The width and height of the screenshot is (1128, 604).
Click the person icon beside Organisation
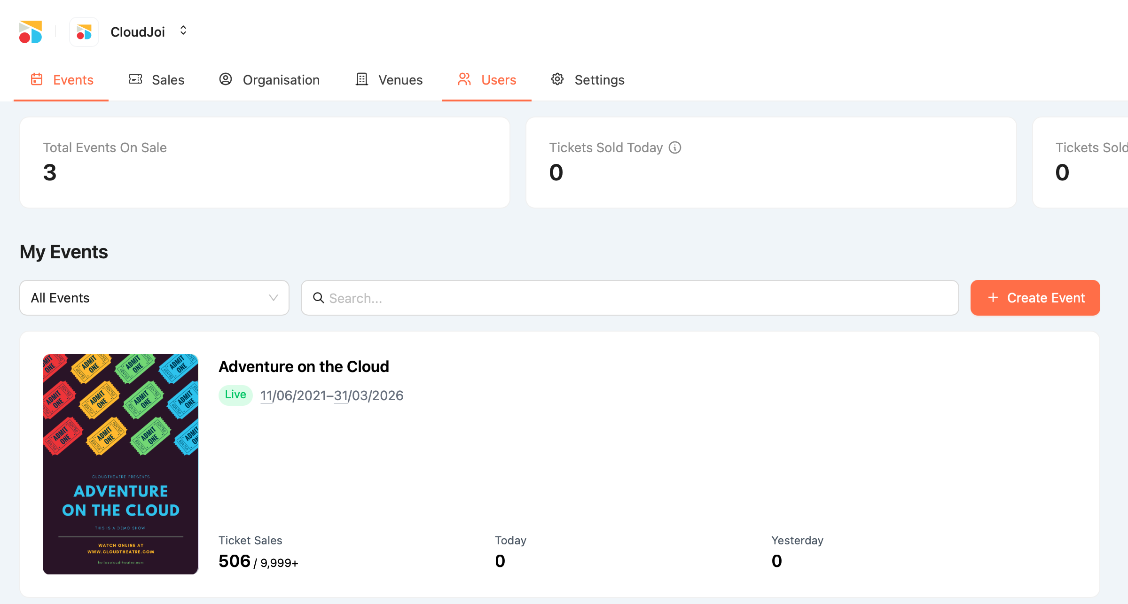(226, 79)
